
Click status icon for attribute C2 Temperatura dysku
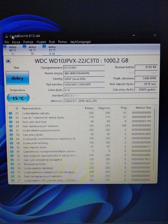point(12,164)
